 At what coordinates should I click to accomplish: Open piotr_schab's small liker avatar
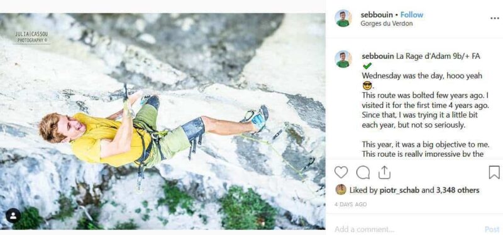click(x=341, y=190)
